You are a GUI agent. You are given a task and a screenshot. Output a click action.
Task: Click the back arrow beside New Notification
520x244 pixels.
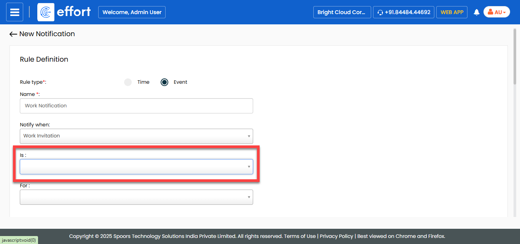tap(13, 34)
